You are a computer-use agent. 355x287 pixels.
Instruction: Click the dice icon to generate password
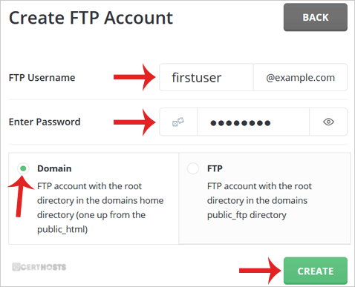[178, 122]
